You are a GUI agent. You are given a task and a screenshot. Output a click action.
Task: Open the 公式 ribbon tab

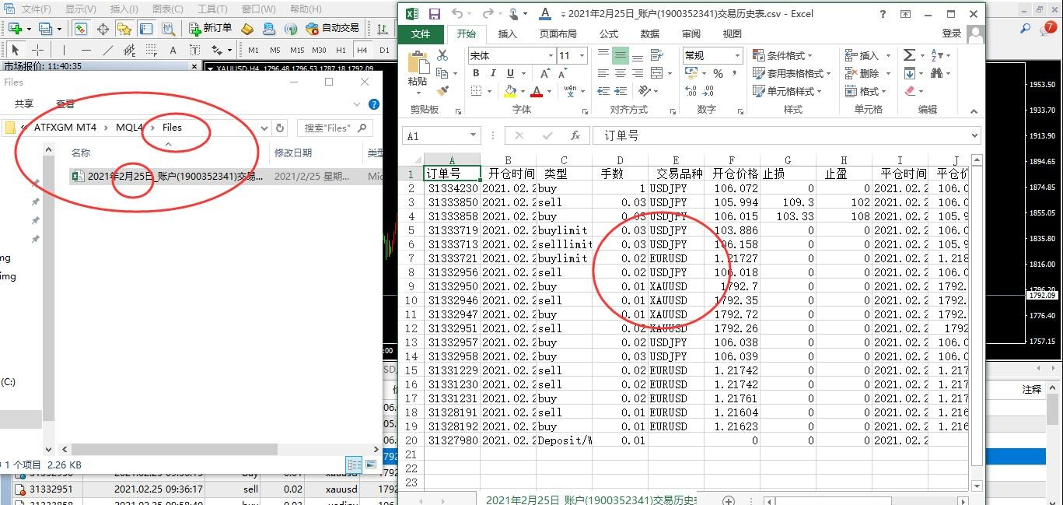[609, 34]
